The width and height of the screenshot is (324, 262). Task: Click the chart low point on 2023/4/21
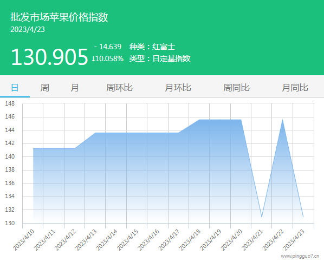point(262,217)
